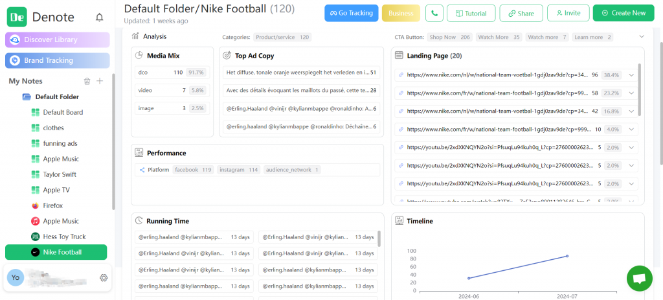Click the phone call icon button
Image resolution: width=663 pixels, height=300 pixels.
tap(434, 13)
